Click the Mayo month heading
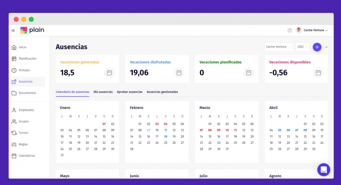The height and width of the screenshot is (185, 341). [64, 176]
